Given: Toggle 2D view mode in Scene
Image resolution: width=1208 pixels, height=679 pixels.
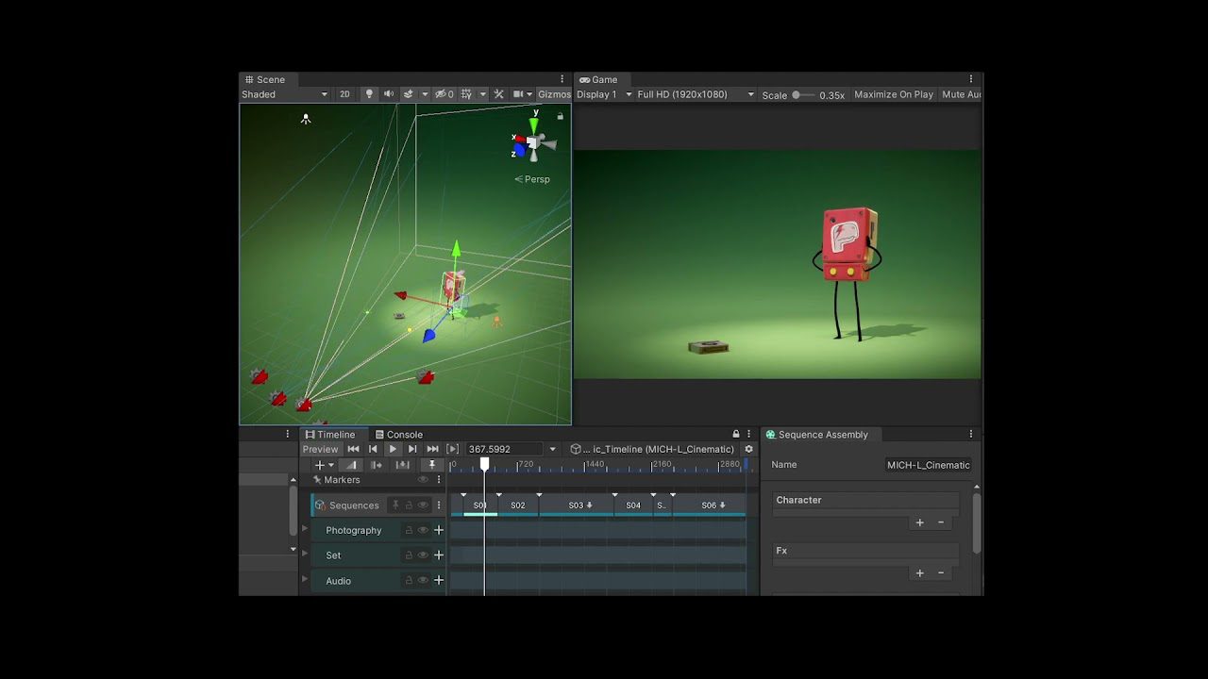Looking at the screenshot, I should (x=344, y=94).
